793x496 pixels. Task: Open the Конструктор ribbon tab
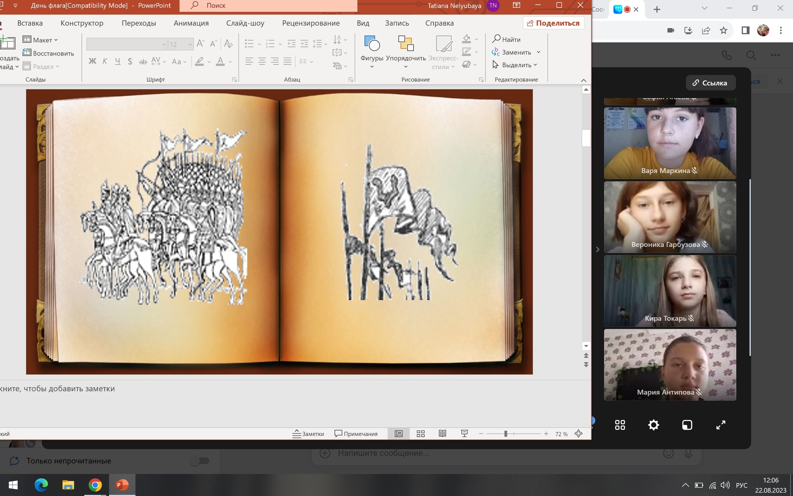tap(82, 23)
